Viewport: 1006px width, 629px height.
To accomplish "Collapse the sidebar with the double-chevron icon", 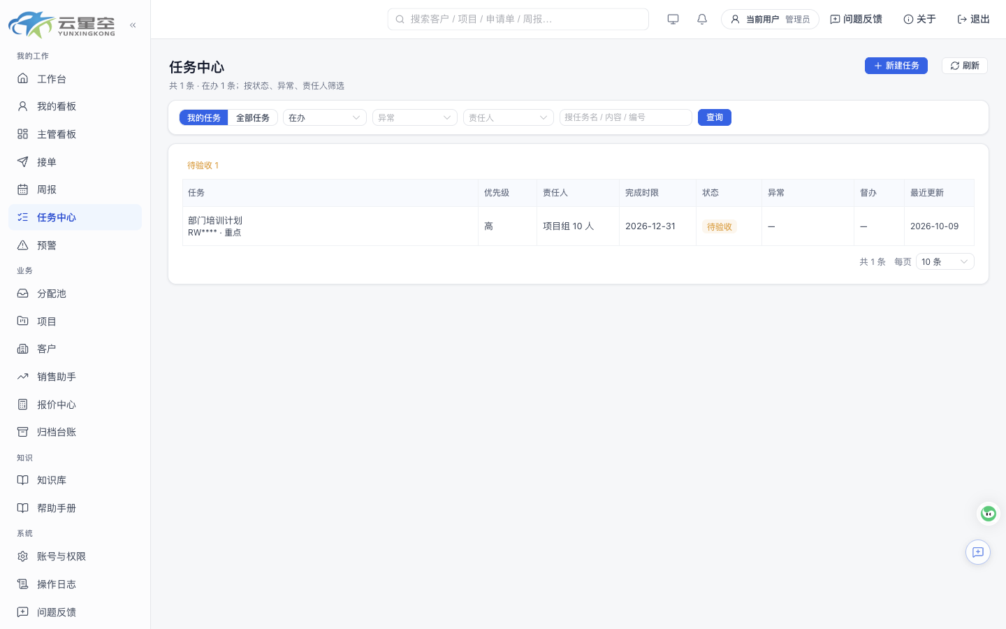I will tap(133, 25).
